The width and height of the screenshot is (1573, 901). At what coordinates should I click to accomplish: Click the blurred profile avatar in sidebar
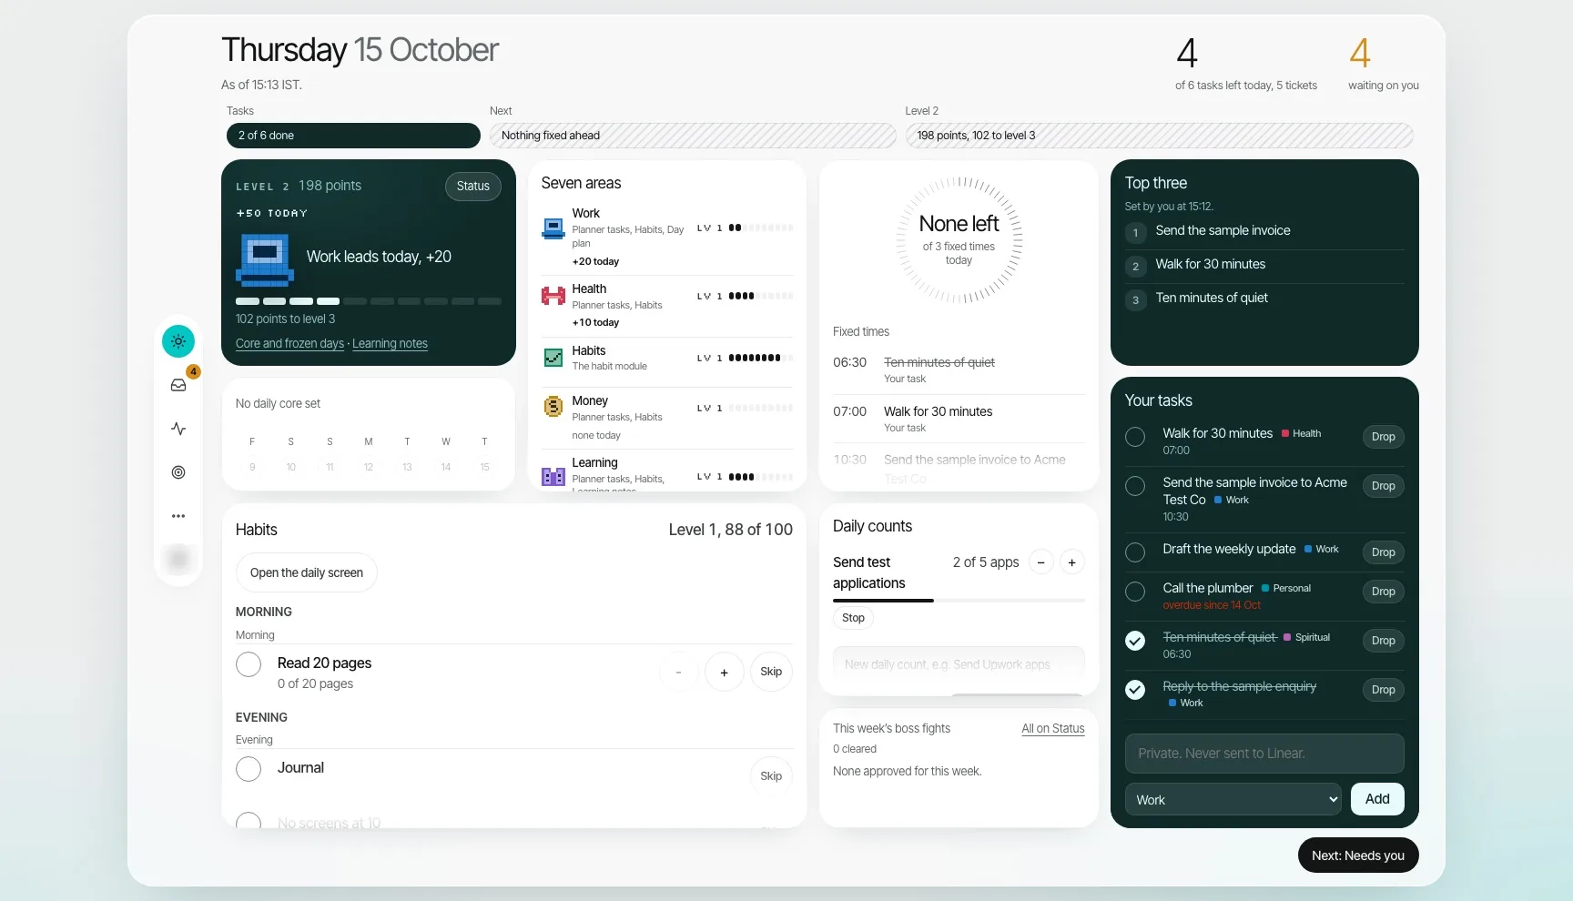(x=178, y=559)
